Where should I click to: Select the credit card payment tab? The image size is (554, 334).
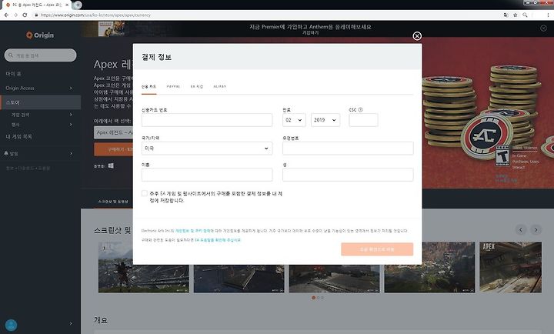149,87
